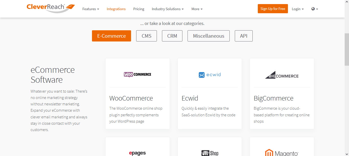Select the Miscellaneous category tab
Image resolution: width=349 pixels, height=156 pixels.
pyautogui.click(x=208, y=36)
